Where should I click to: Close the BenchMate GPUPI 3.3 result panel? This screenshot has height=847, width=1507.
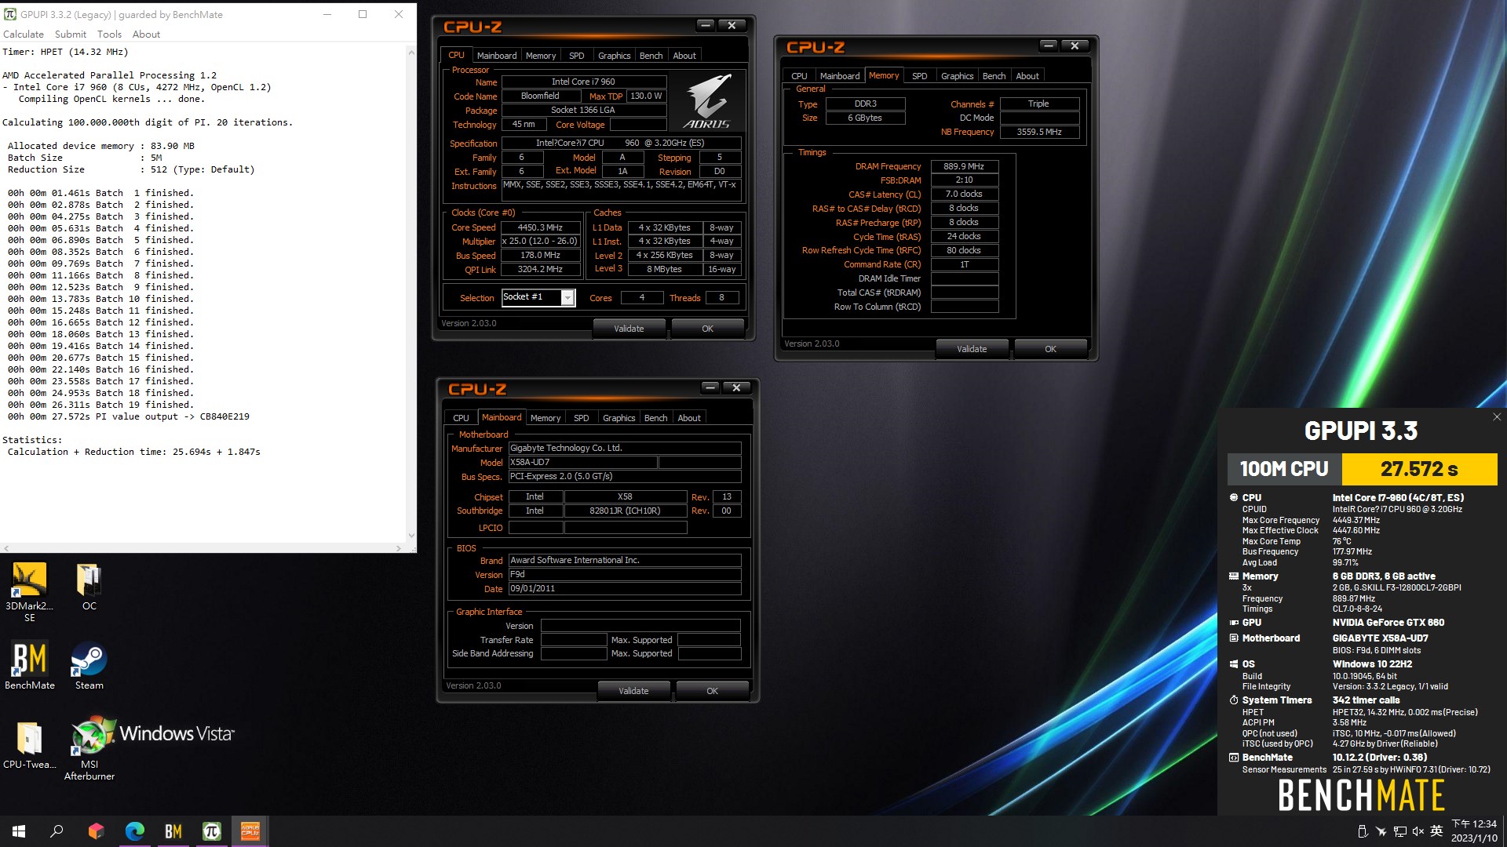1497,417
